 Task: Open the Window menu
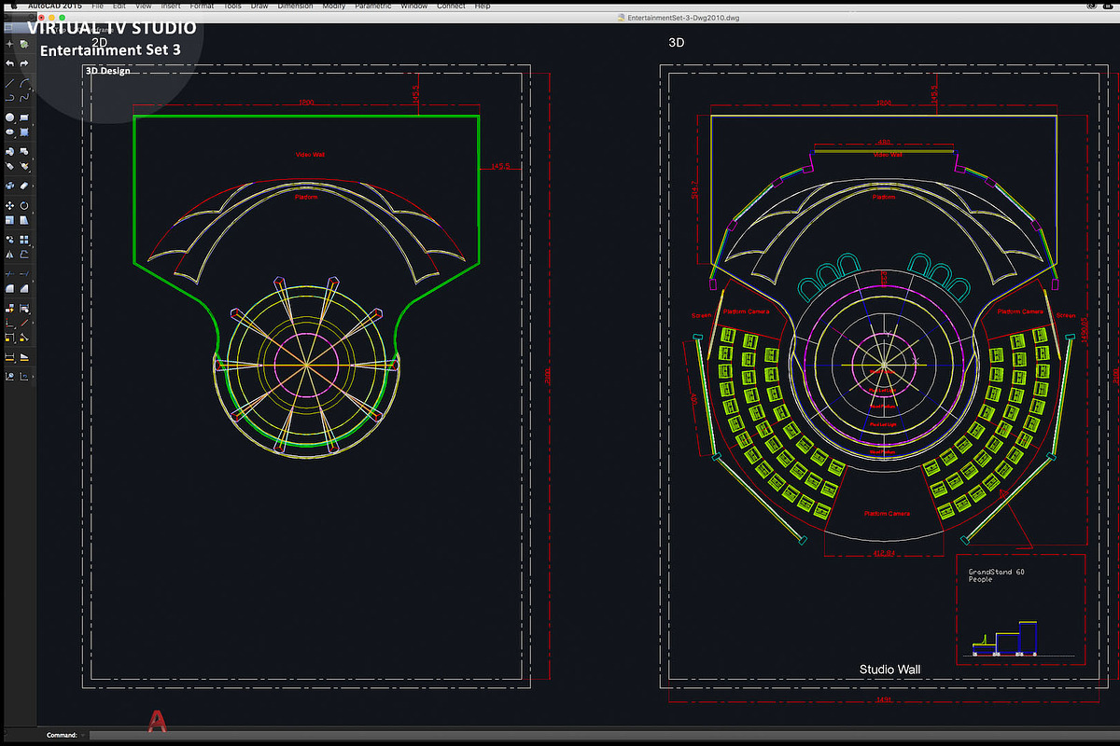[414, 6]
